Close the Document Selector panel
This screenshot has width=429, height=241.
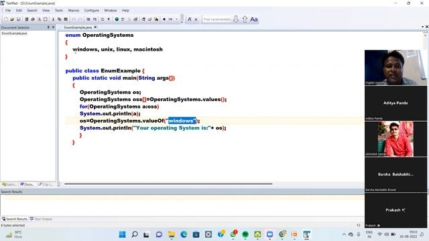(53, 27)
